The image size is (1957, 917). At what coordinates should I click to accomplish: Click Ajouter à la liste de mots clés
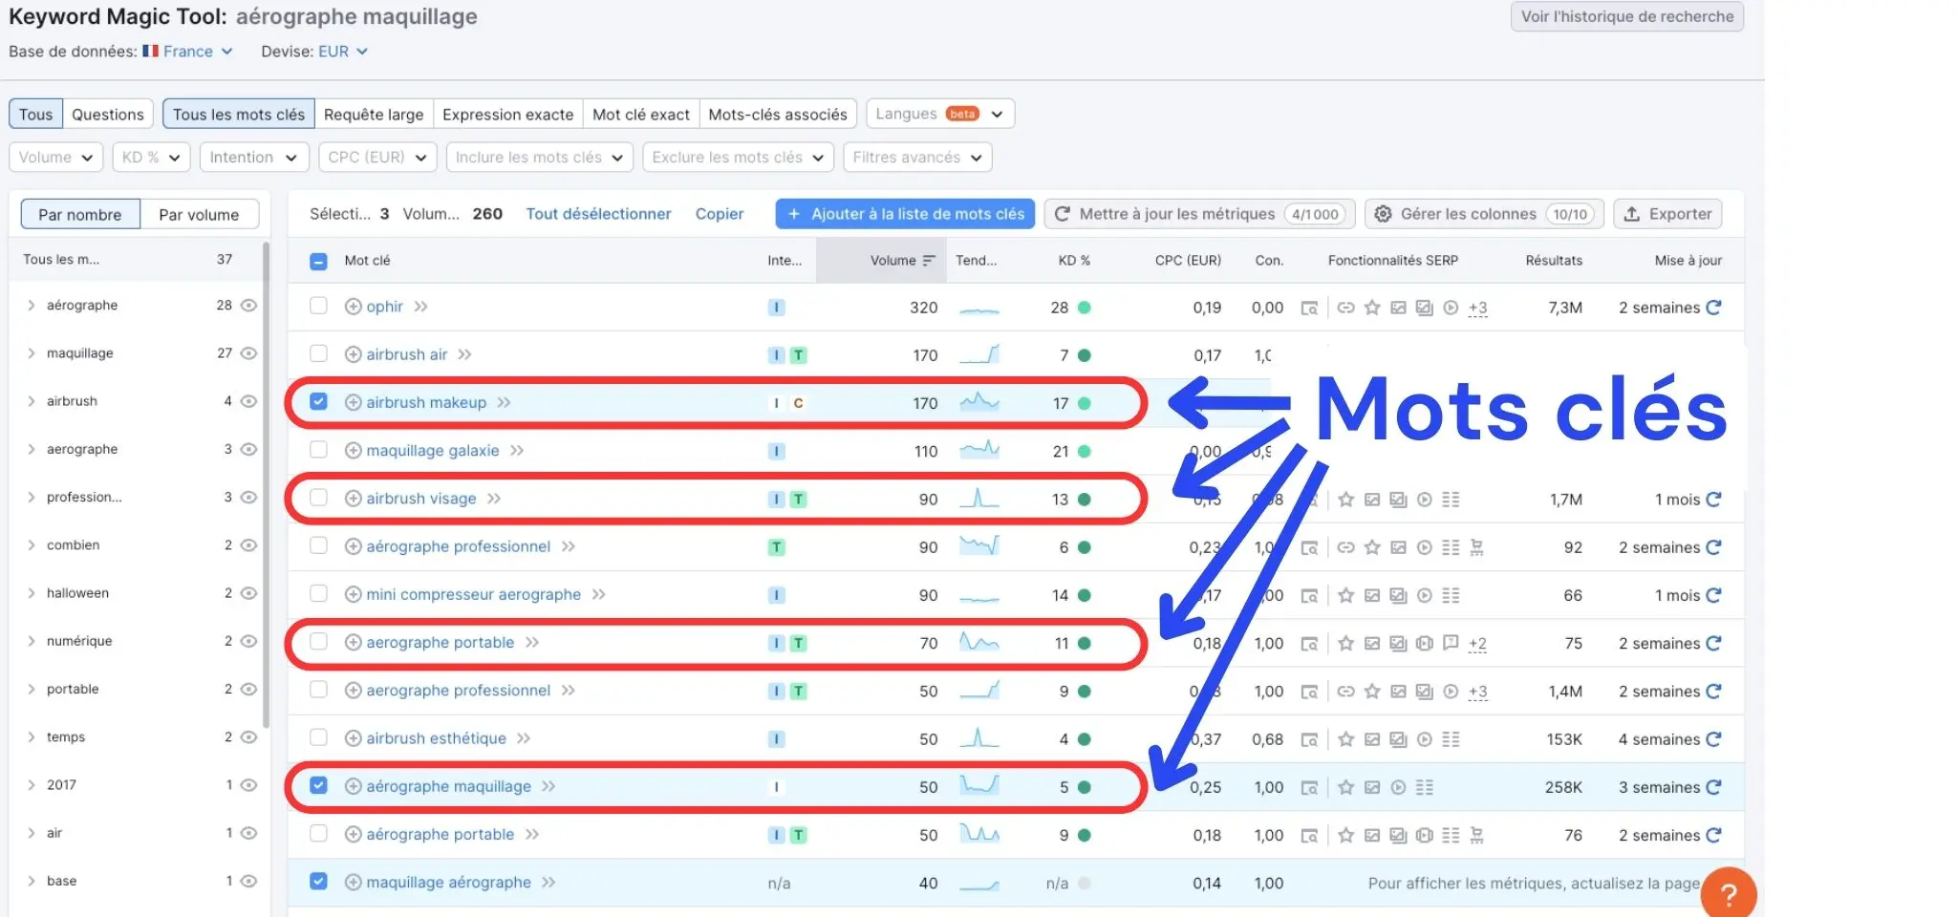905,214
